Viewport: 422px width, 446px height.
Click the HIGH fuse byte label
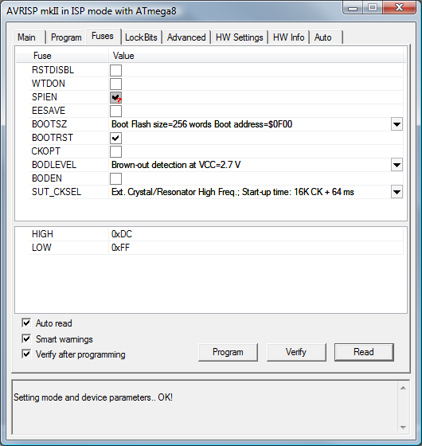(42, 234)
